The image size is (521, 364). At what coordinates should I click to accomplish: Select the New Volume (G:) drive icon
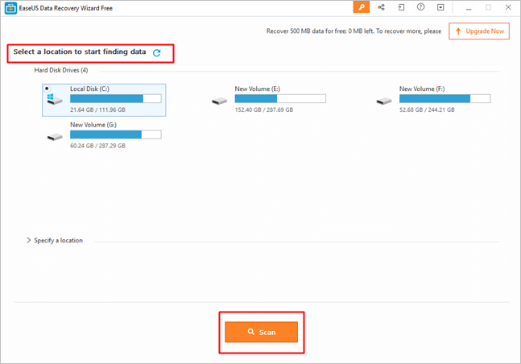tap(56, 136)
